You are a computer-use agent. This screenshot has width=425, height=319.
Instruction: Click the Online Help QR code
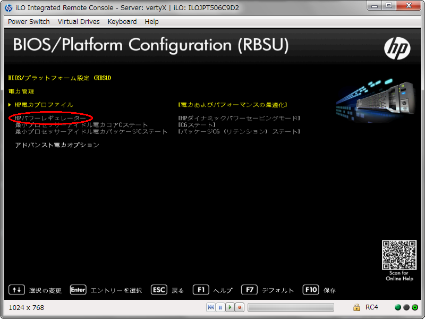click(398, 256)
